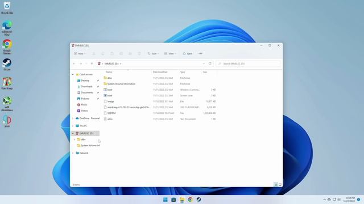Open recent locations chevron near navigation arrows
The width and height of the screenshot is (364, 204).
86,63
